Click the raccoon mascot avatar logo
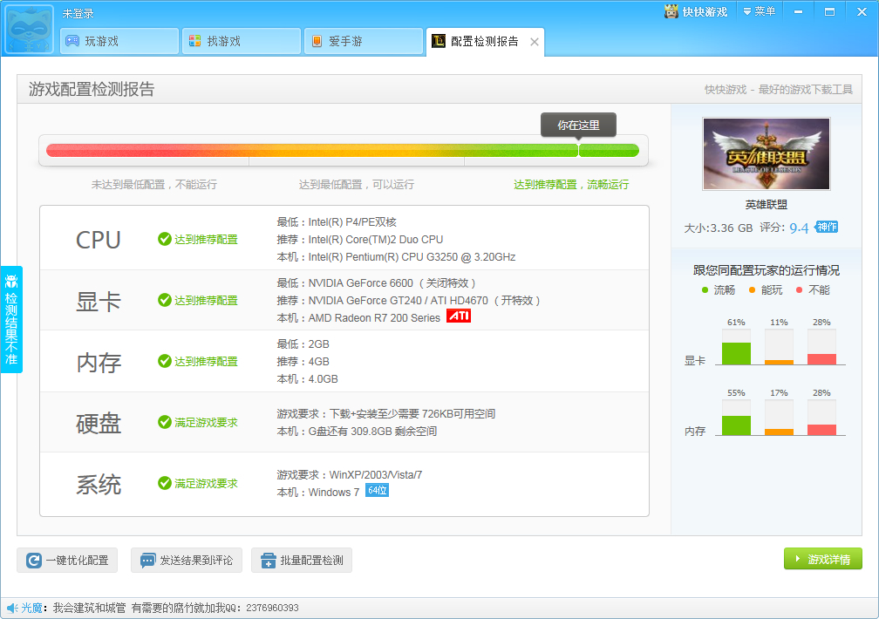This screenshot has width=879, height=619. [29, 29]
